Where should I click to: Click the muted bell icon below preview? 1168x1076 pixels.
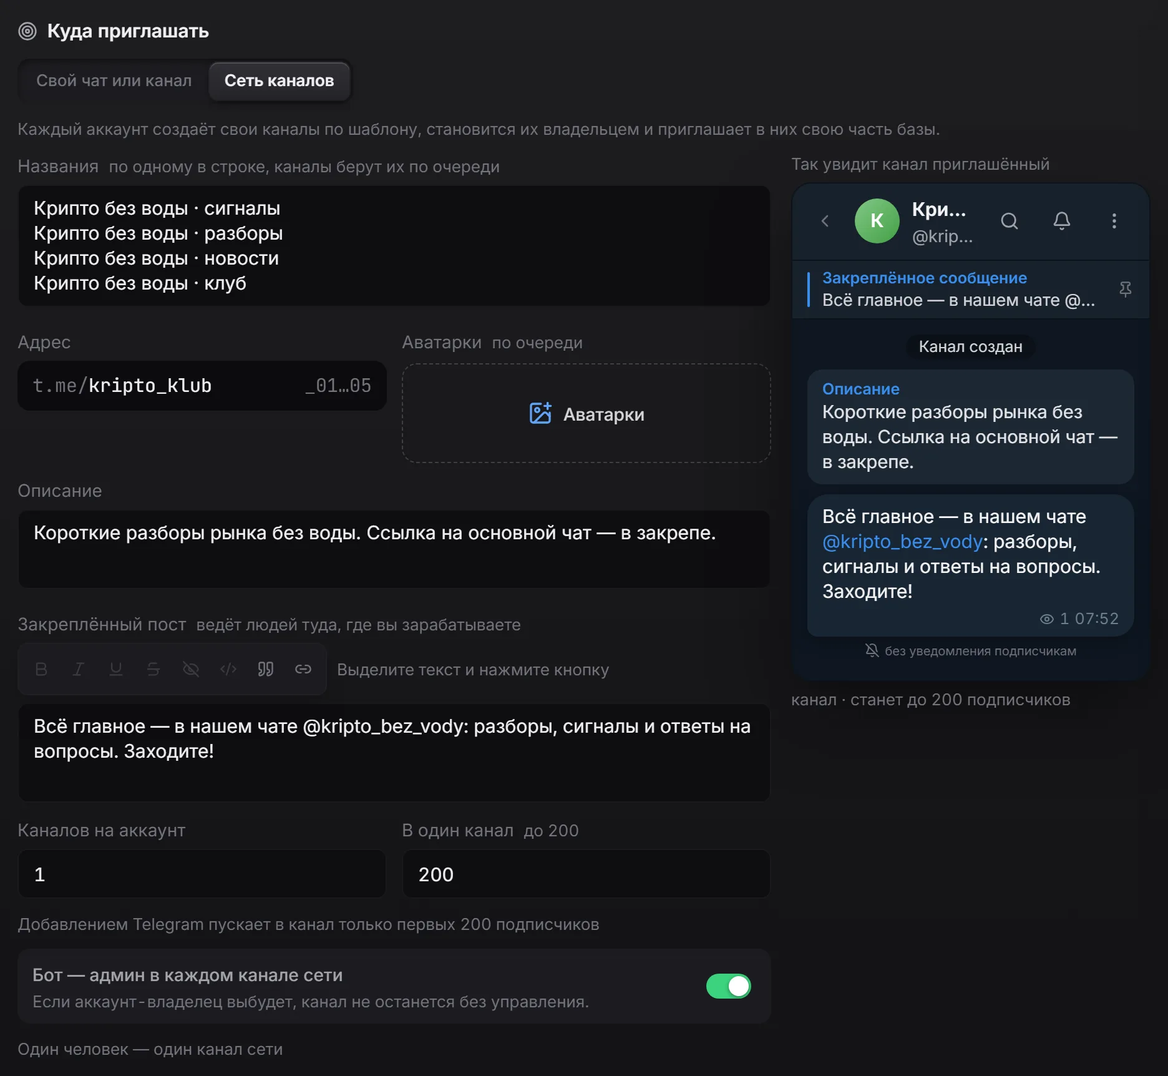(x=872, y=650)
